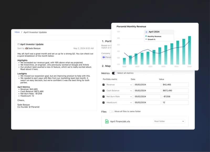Click the Headcount date field
The height and width of the screenshot is (152, 210).
[x=147, y=102]
